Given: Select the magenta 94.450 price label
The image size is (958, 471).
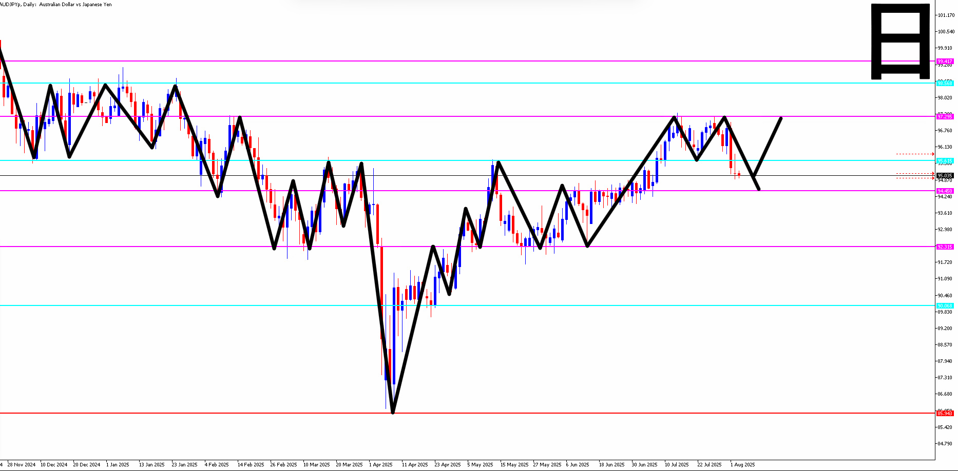Looking at the screenshot, I should tap(945, 191).
